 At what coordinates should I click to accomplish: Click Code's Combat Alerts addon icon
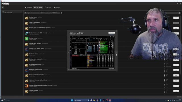[x=26, y=23]
